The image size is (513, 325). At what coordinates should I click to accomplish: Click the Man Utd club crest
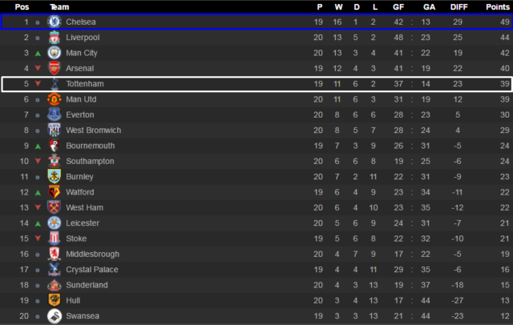coord(55,99)
